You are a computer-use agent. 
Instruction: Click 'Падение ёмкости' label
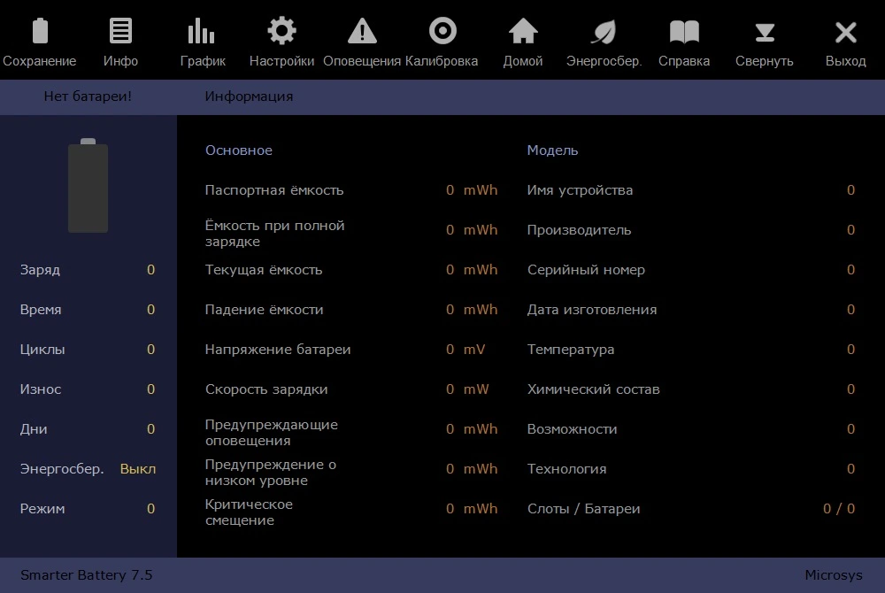point(264,310)
